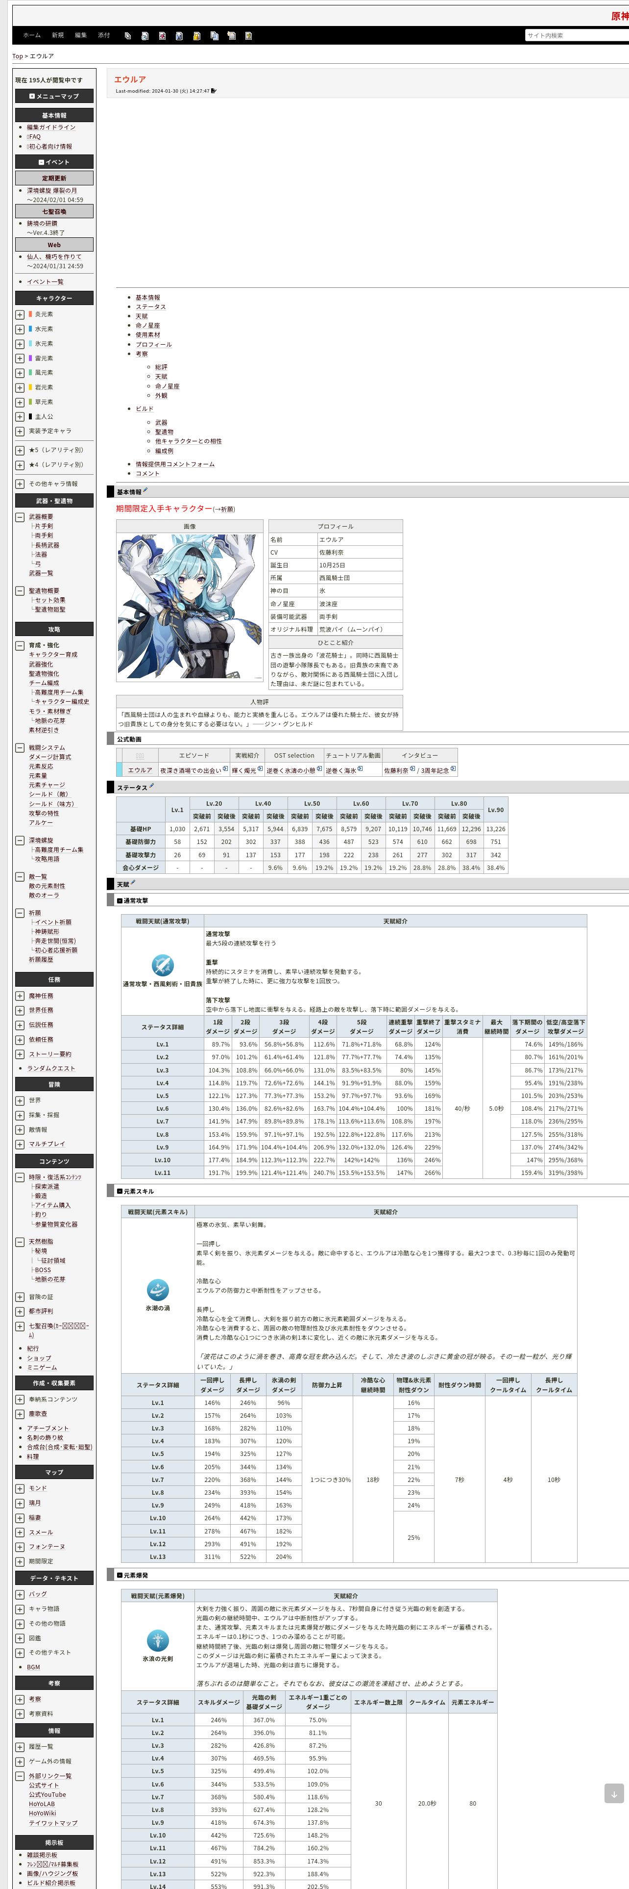Image resolution: width=629 pixels, height=1889 pixels.
Task: Open the 添付 menu item
Action: click(x=104, y=35)
